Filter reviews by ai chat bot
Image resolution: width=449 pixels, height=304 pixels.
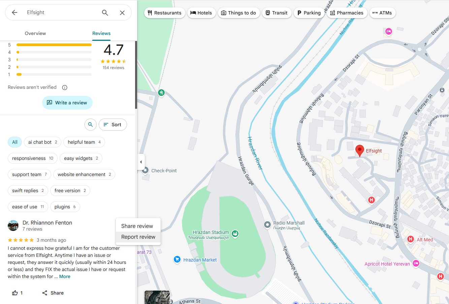click(x=43, y=142)
